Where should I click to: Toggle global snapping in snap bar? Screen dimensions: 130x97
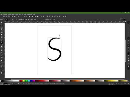(x=128, y=22)
